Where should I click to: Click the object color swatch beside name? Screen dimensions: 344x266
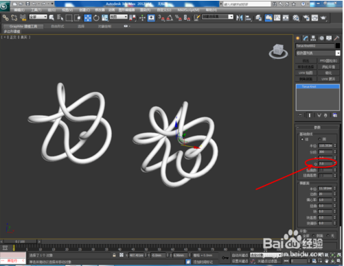[x=338, y=46]
